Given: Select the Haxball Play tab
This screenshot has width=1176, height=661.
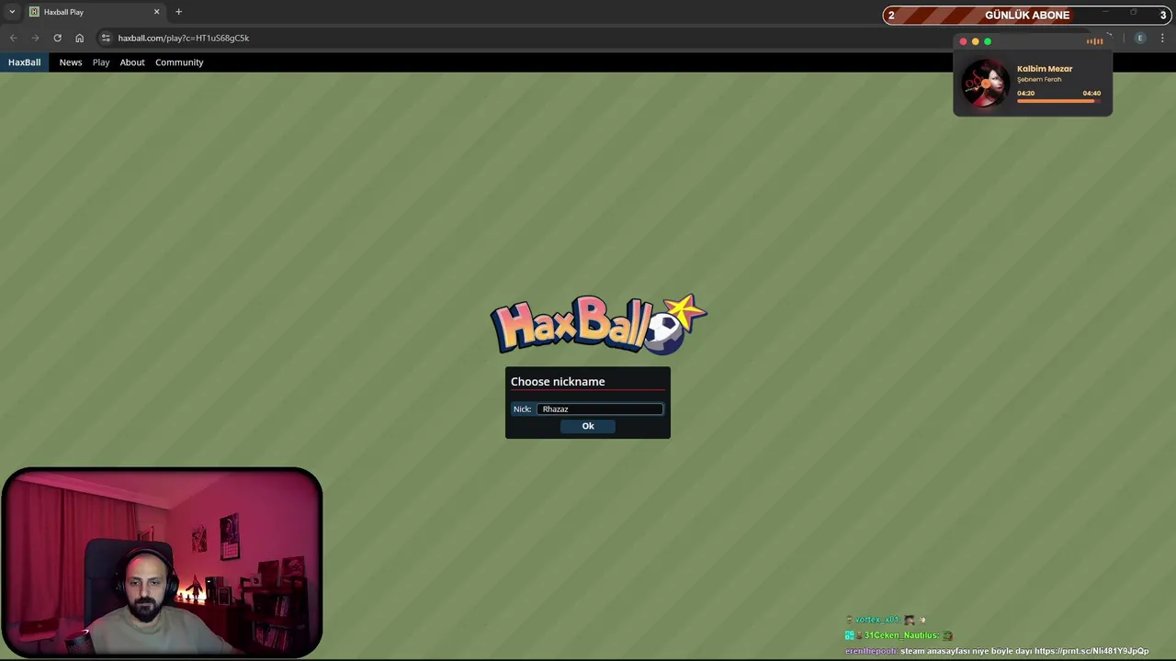Looking at the screenshot, I should pyautogui.click(x=92, y=12).
